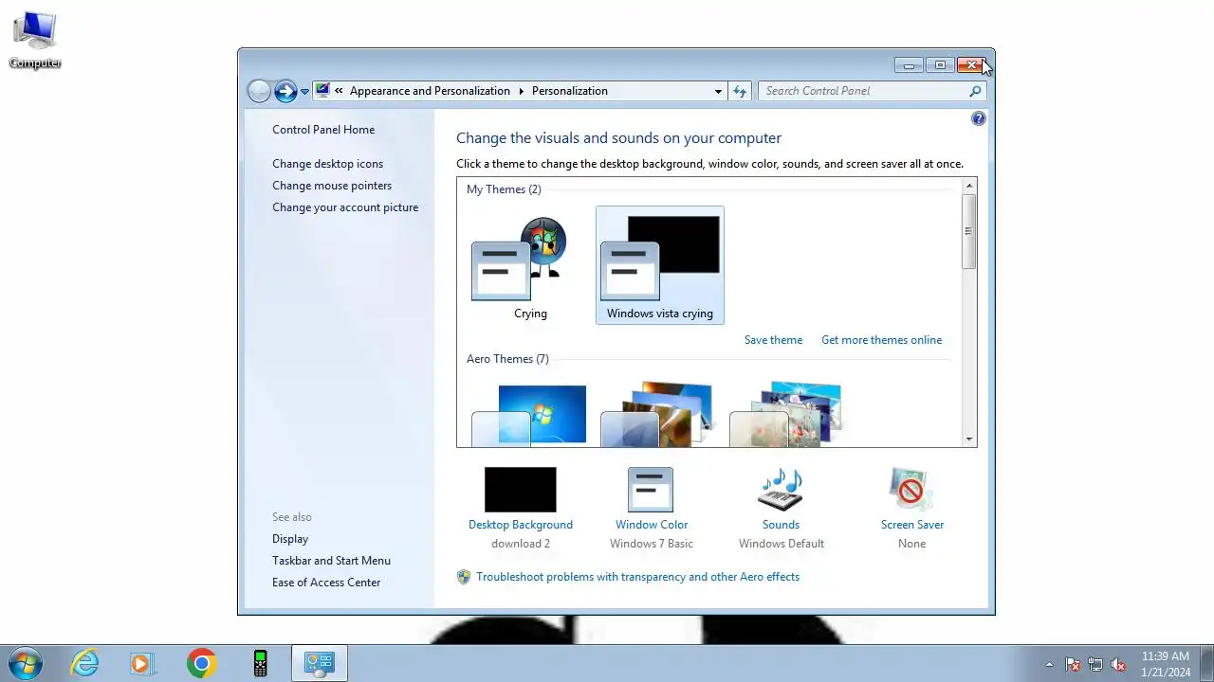Click the Sounds link
This screenshot has height=682, width=1214.
click(x=781, y=525)
